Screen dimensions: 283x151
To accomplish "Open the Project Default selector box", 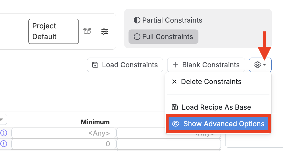I will point(53,31).
